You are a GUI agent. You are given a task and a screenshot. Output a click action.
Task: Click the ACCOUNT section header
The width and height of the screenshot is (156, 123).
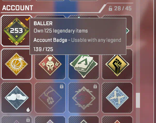[x=18, y=8]
